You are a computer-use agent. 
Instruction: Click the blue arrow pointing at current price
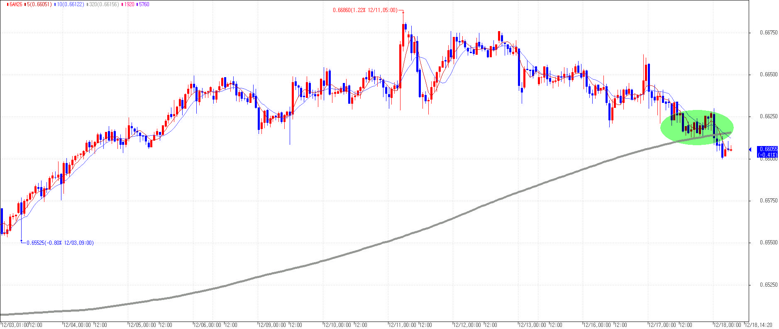pyautogui.click(x=750, y=149)
